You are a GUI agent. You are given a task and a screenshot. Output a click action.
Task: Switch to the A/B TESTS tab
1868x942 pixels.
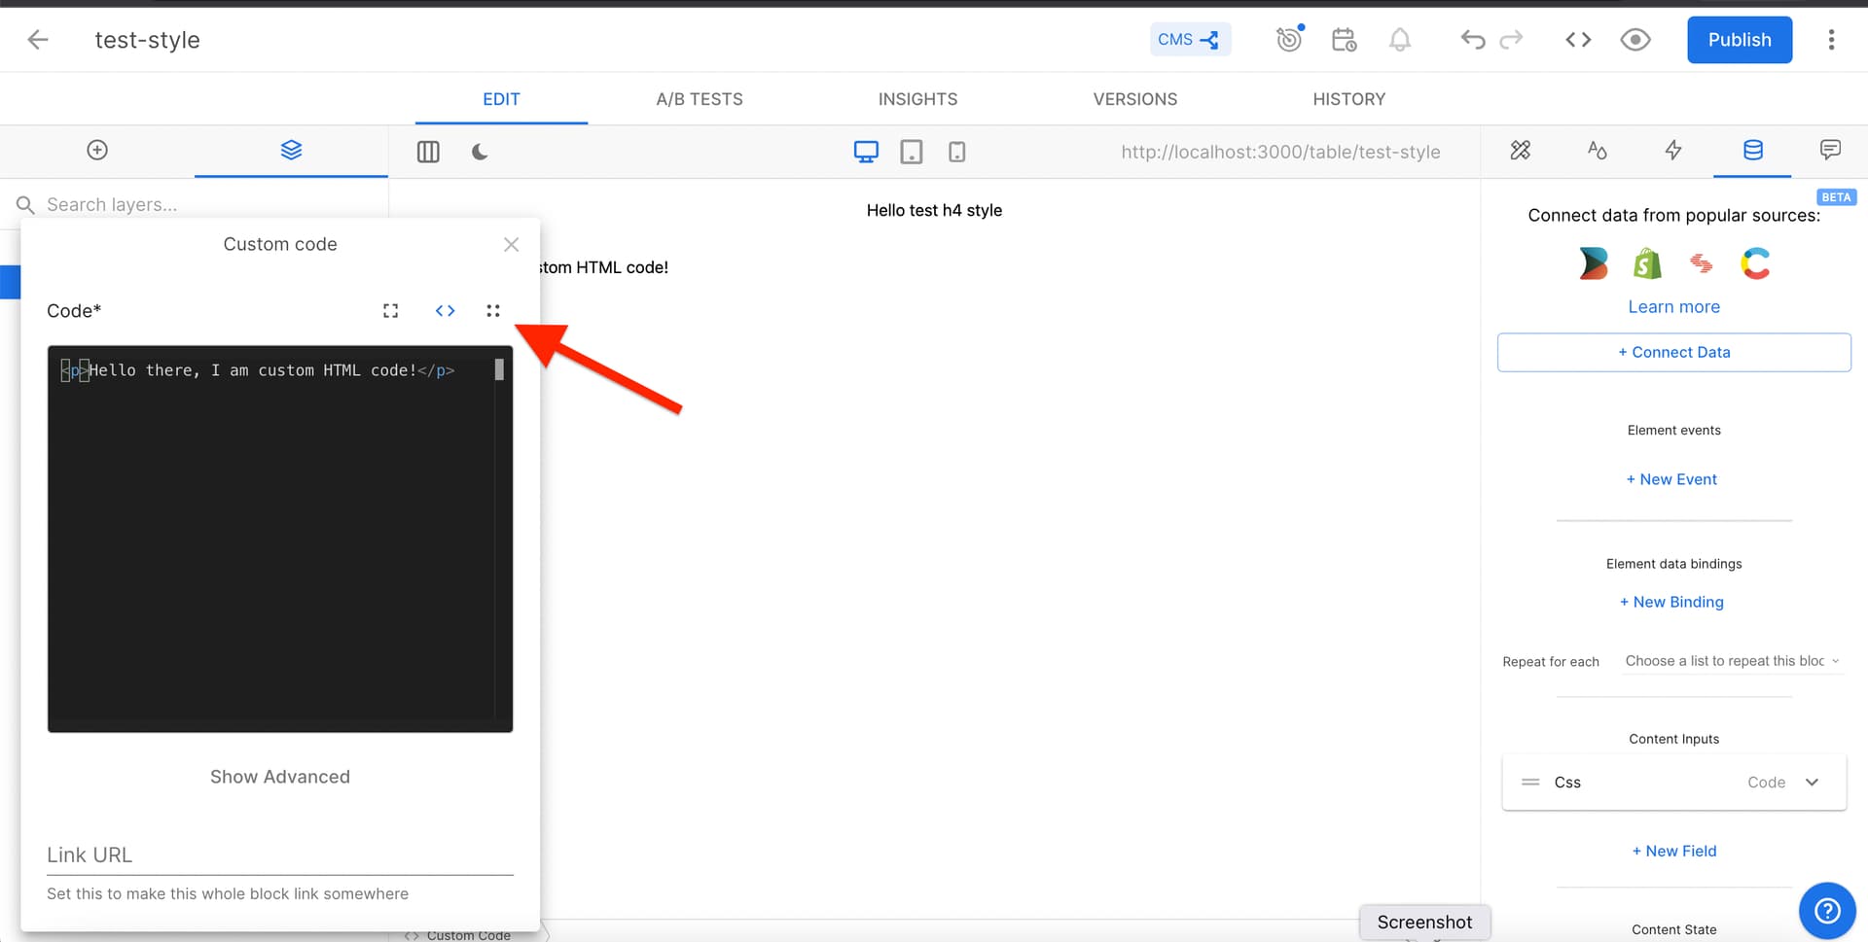point(700,99)
